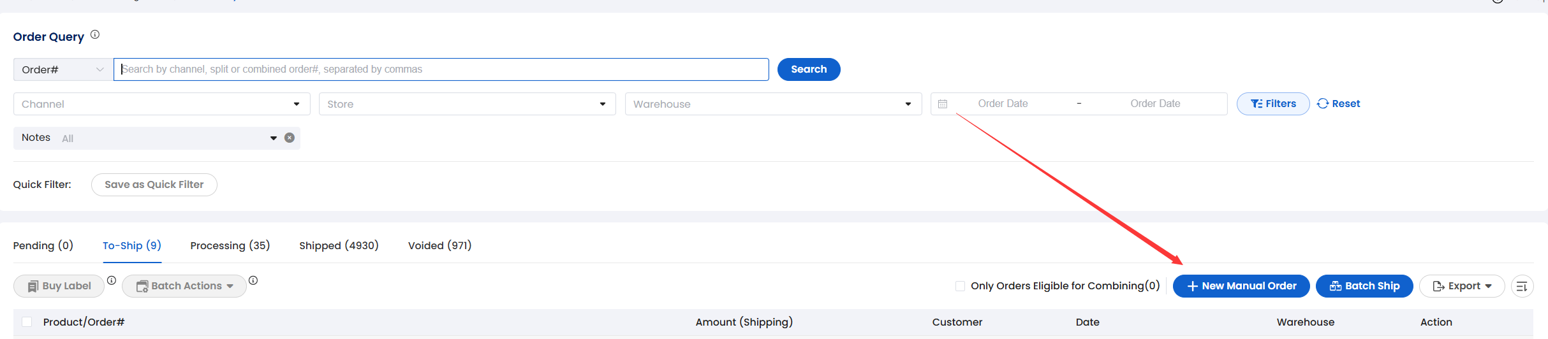Click the Batch Ship button

click(x=1364, y=286)
